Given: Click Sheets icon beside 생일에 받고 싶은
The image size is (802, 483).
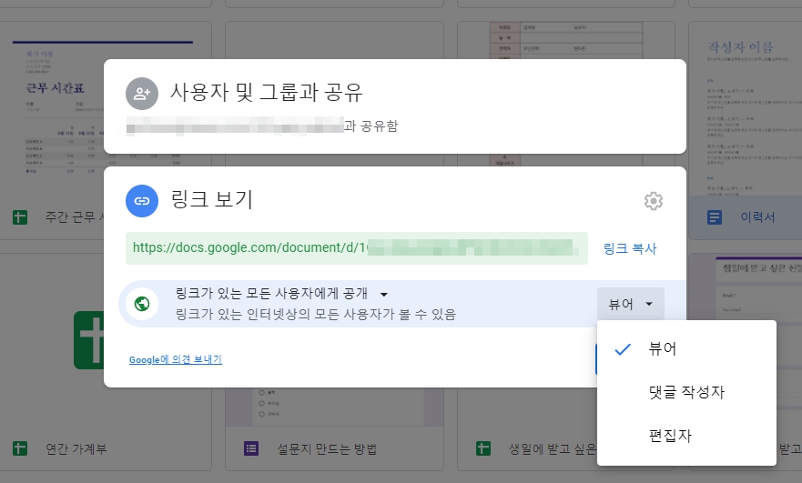Looking at the screenshot, I should coord(482,448).
